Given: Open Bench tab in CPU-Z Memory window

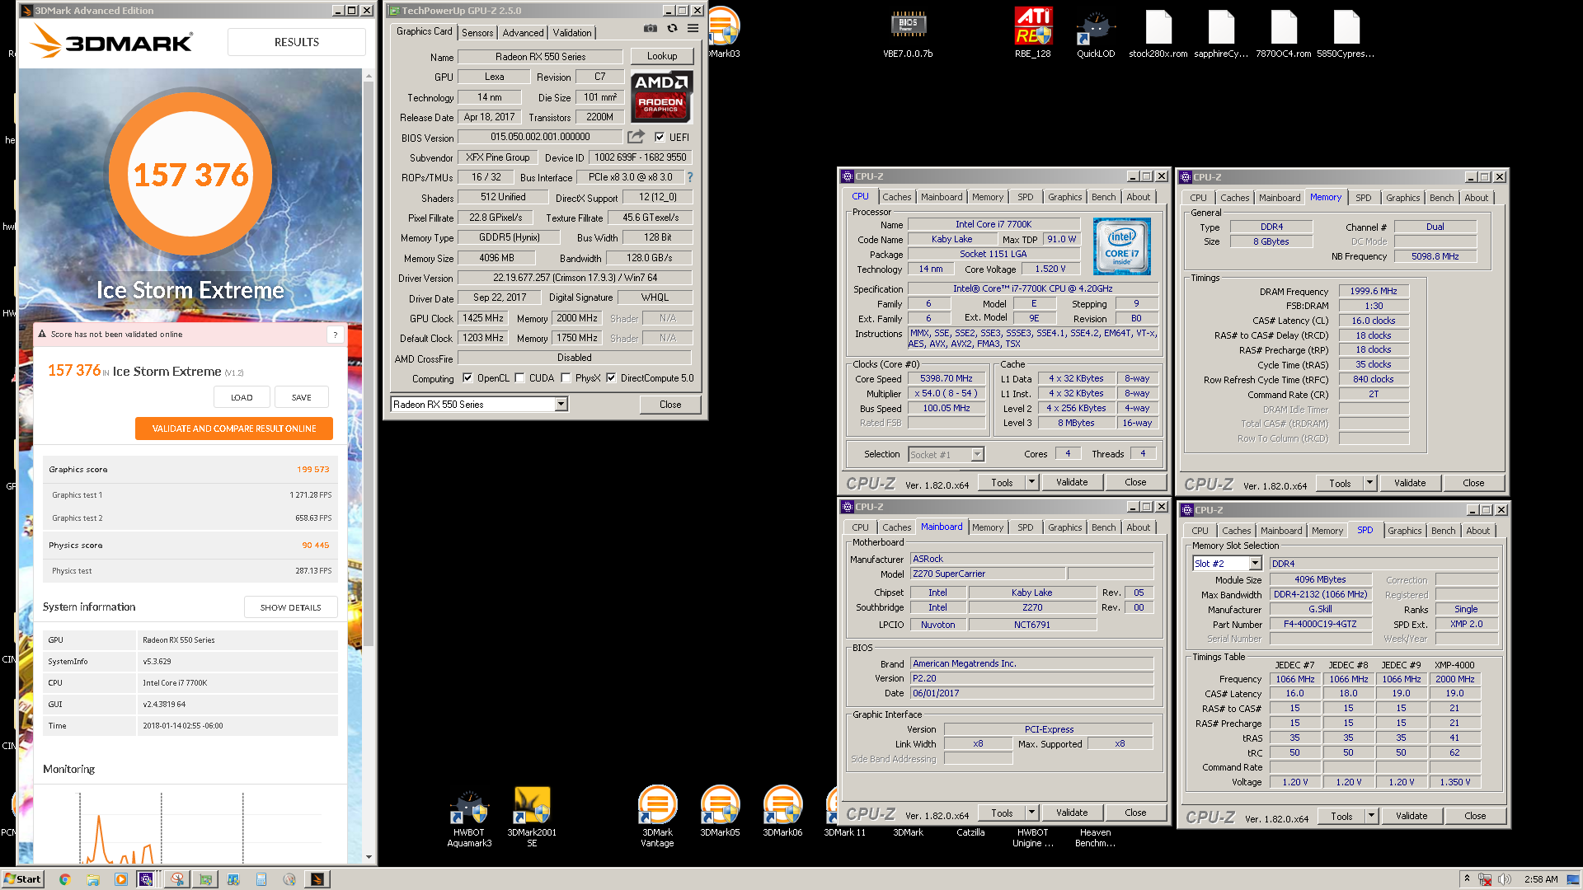Looking at the screenshot, I should (x=1441, y=198).
